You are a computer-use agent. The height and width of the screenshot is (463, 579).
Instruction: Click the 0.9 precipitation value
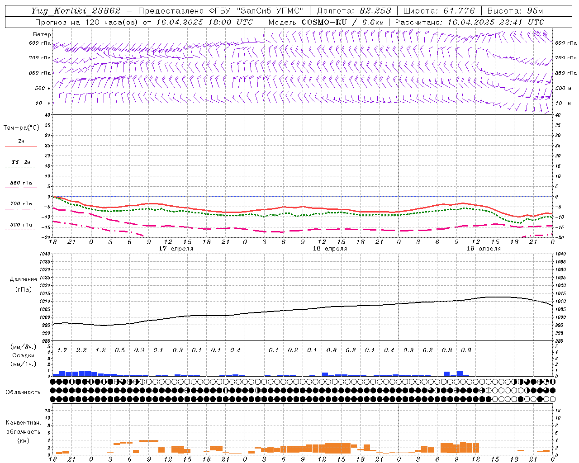coord(466,350)
